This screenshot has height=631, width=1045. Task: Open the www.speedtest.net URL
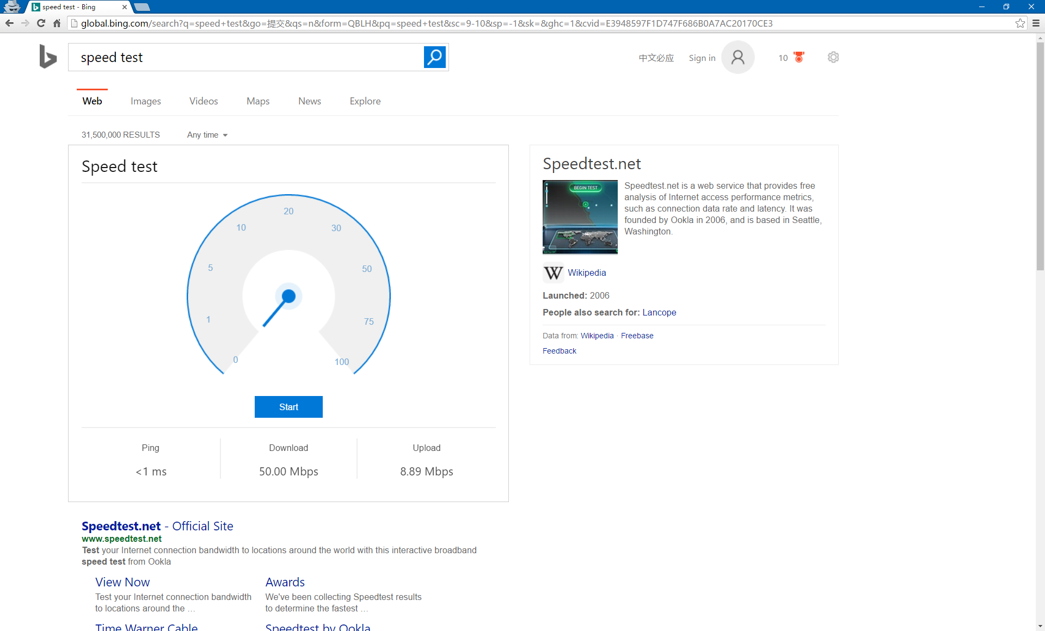[x=121, y=539]
